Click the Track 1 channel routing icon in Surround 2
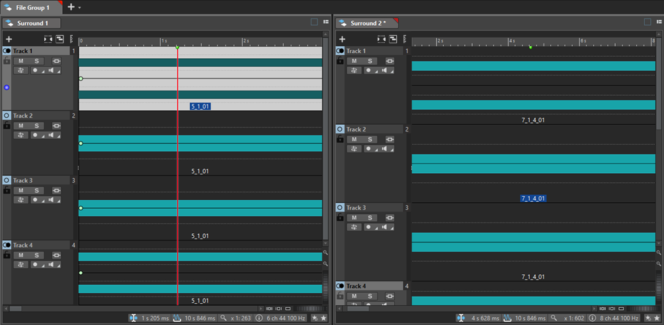The image size is (664, 325). (390, 61)
